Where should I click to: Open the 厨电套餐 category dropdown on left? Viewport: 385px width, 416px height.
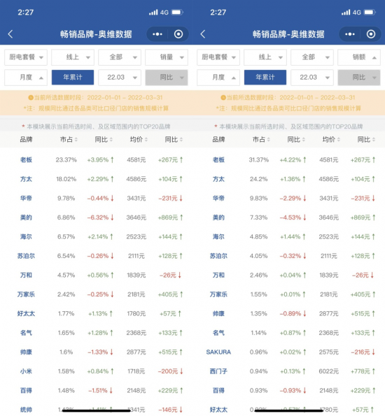click(26, 57)
